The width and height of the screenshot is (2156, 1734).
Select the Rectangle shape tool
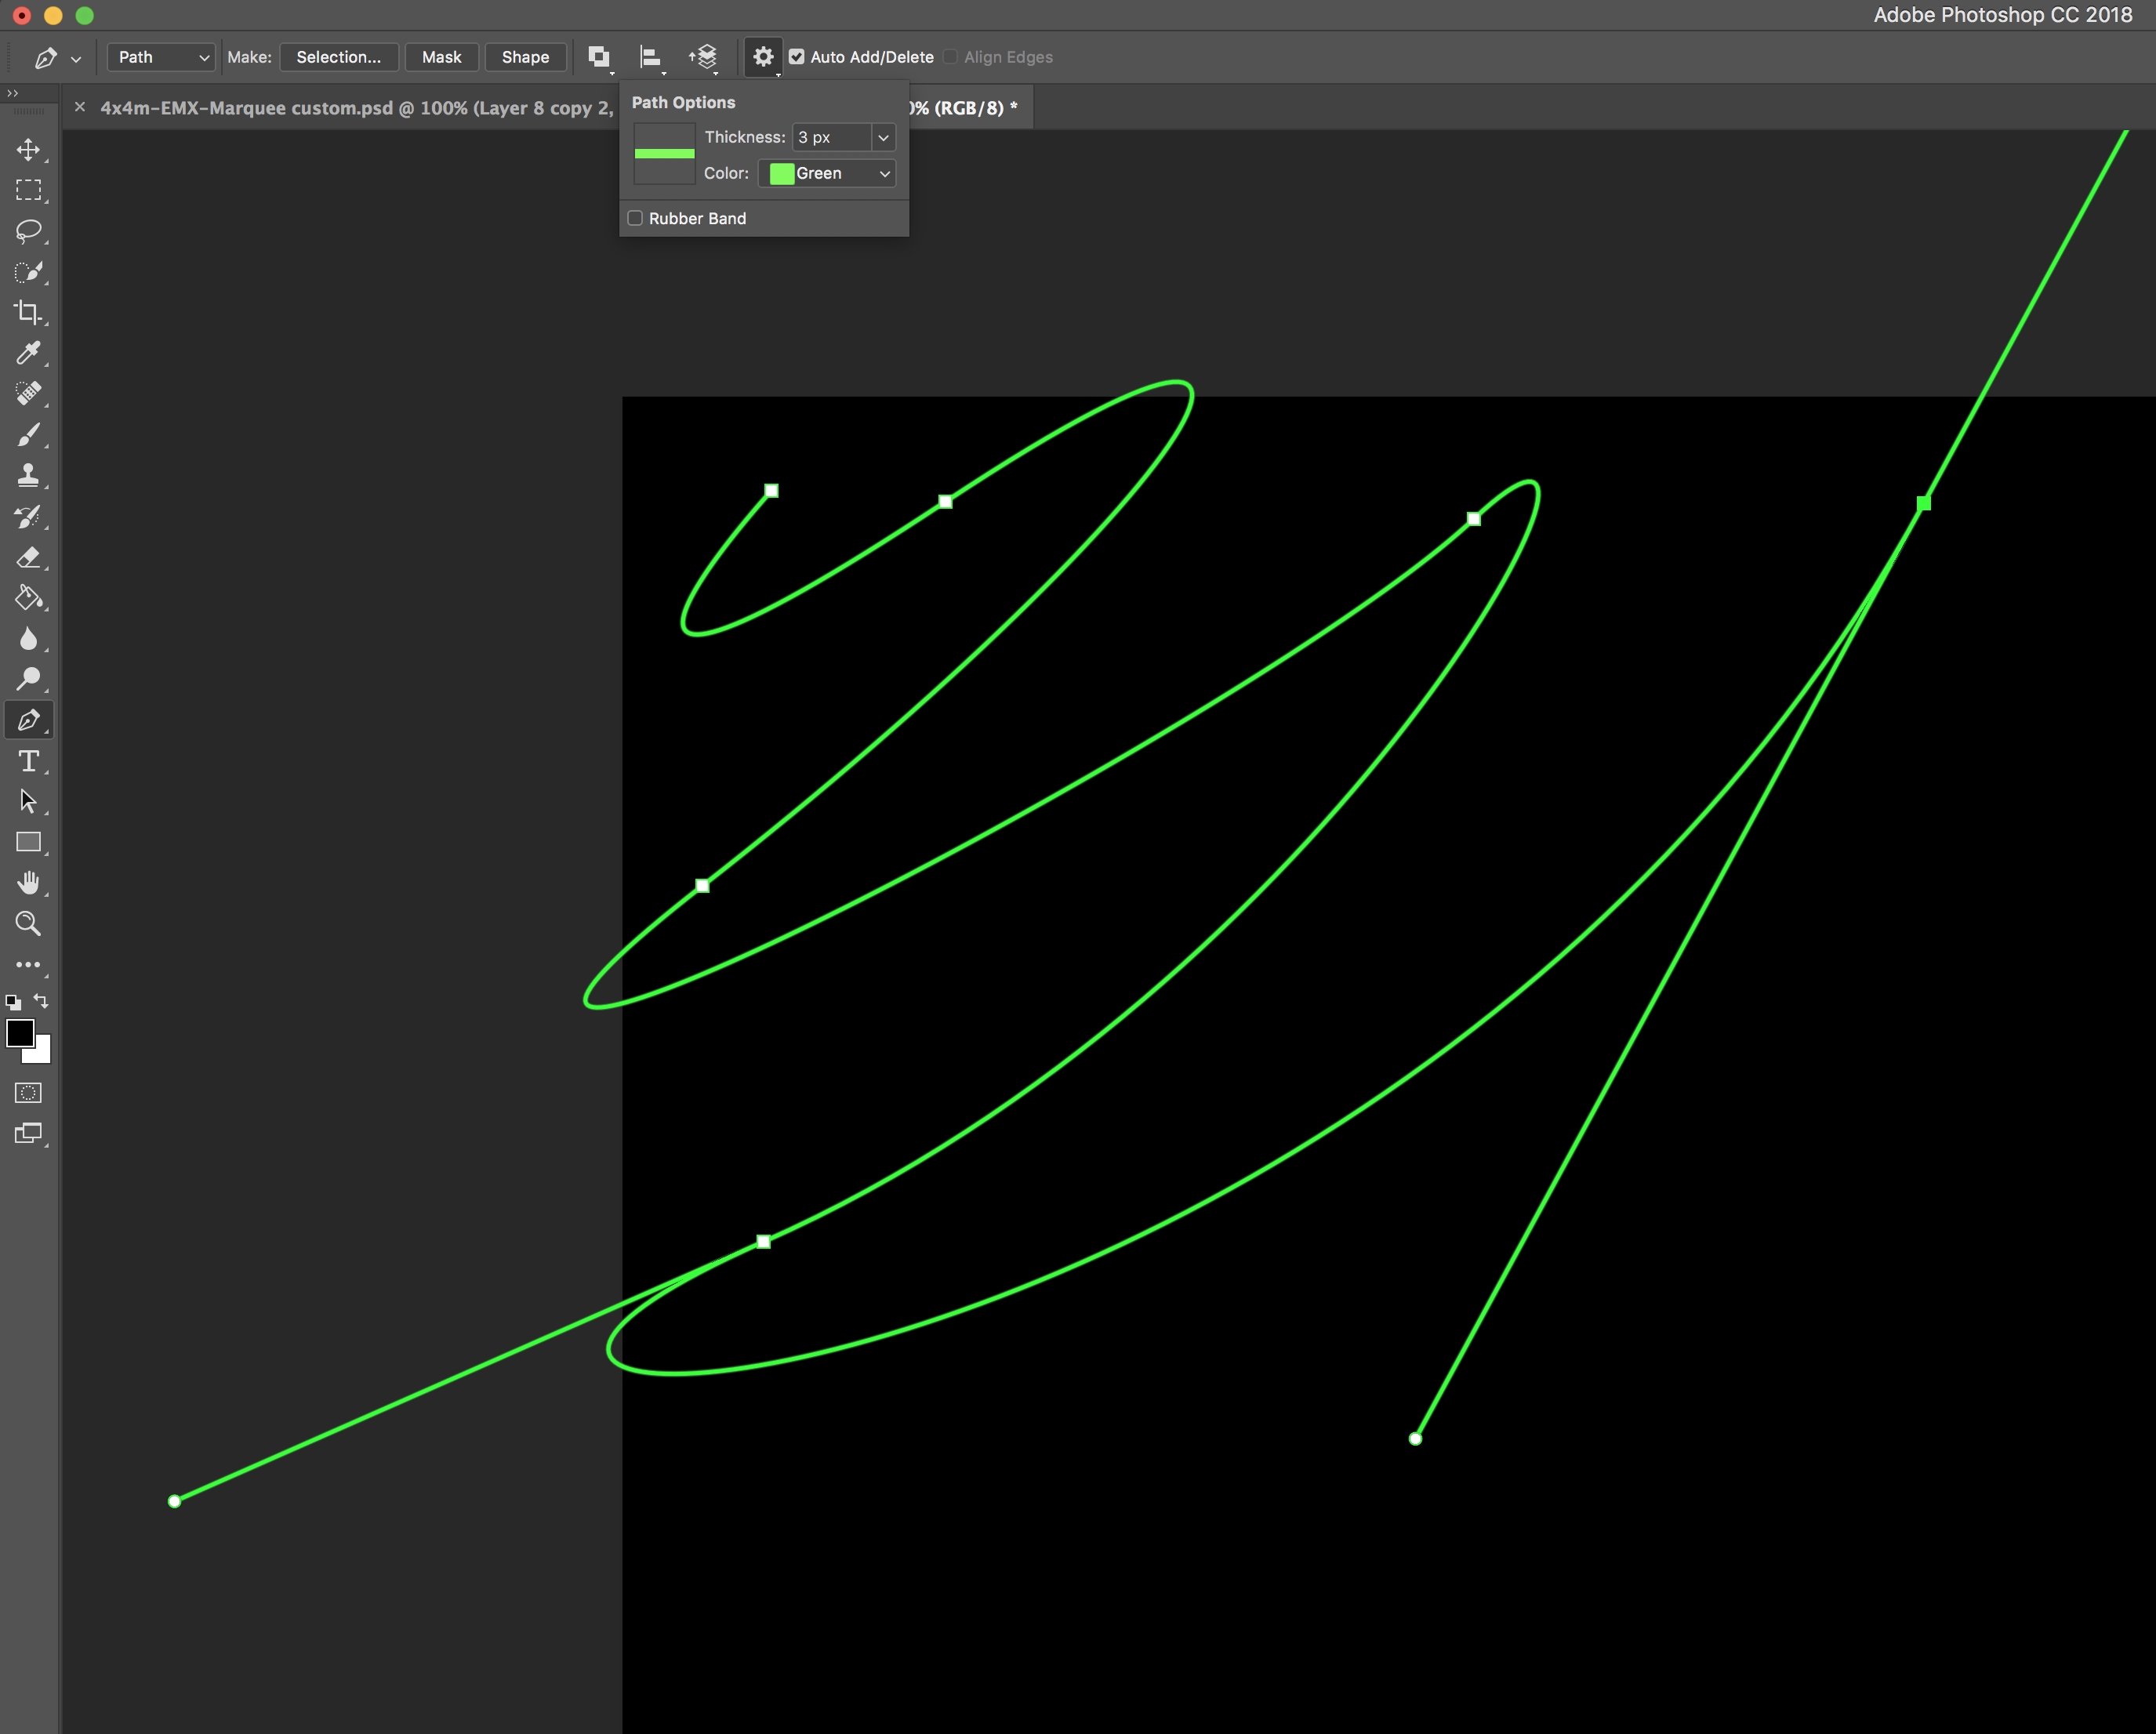[x=28, y=843]
